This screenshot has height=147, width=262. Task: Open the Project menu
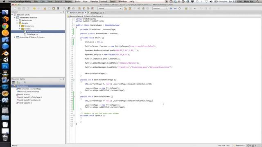(x=68, y=2)
